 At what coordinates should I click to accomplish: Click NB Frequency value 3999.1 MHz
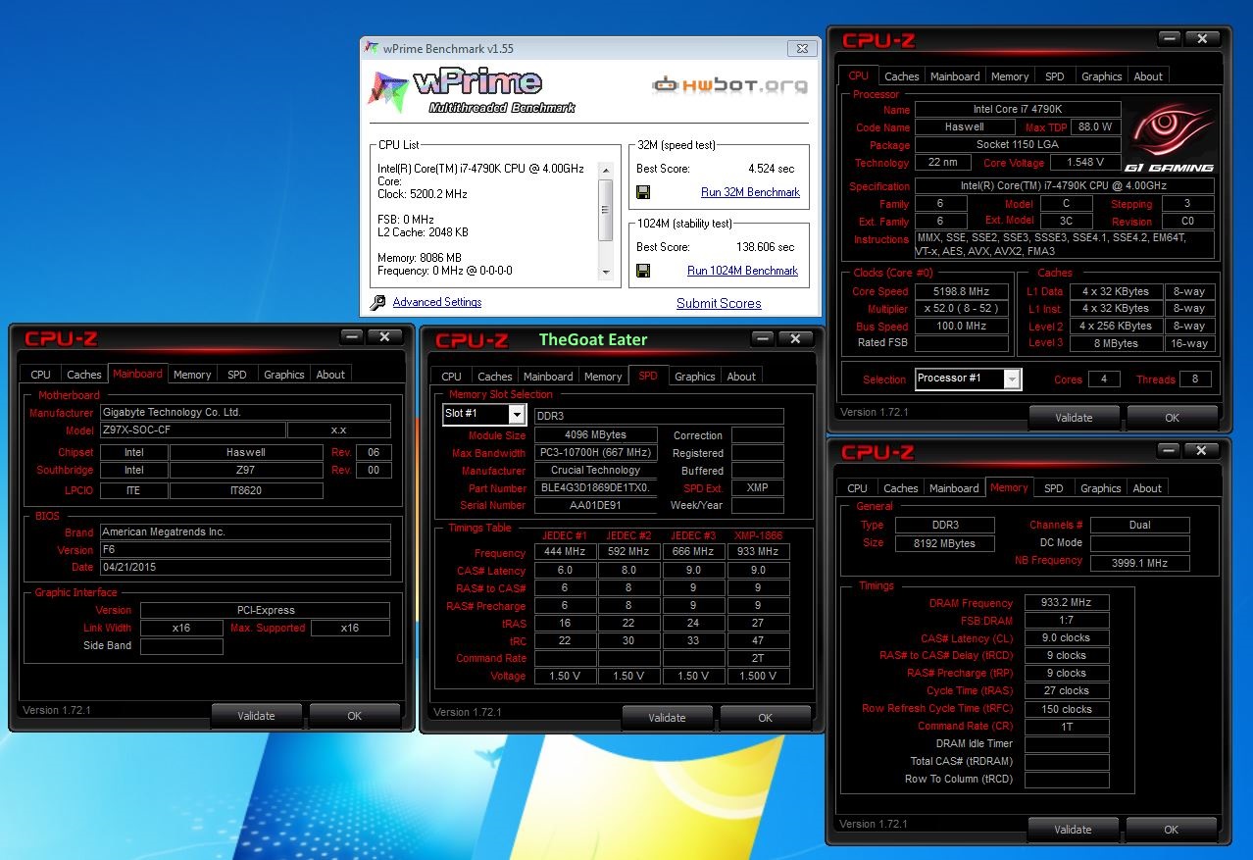tap(1139, 563)
